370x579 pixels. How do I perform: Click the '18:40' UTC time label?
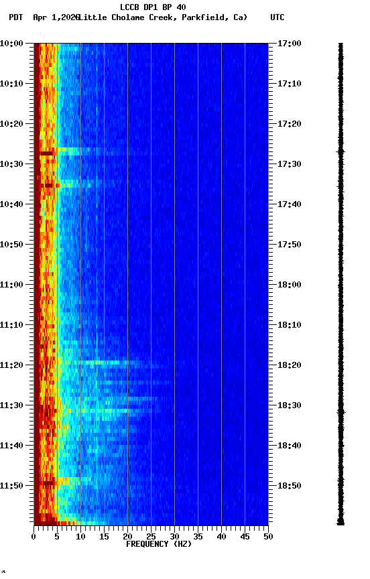289,446
